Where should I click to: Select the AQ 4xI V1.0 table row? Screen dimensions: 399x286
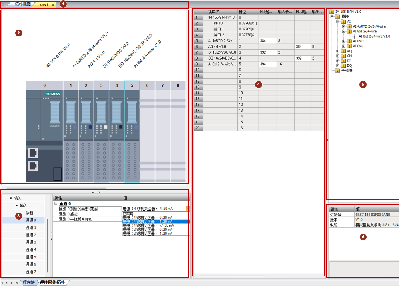259,46
